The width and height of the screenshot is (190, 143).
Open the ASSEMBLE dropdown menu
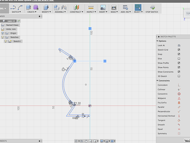60,12
